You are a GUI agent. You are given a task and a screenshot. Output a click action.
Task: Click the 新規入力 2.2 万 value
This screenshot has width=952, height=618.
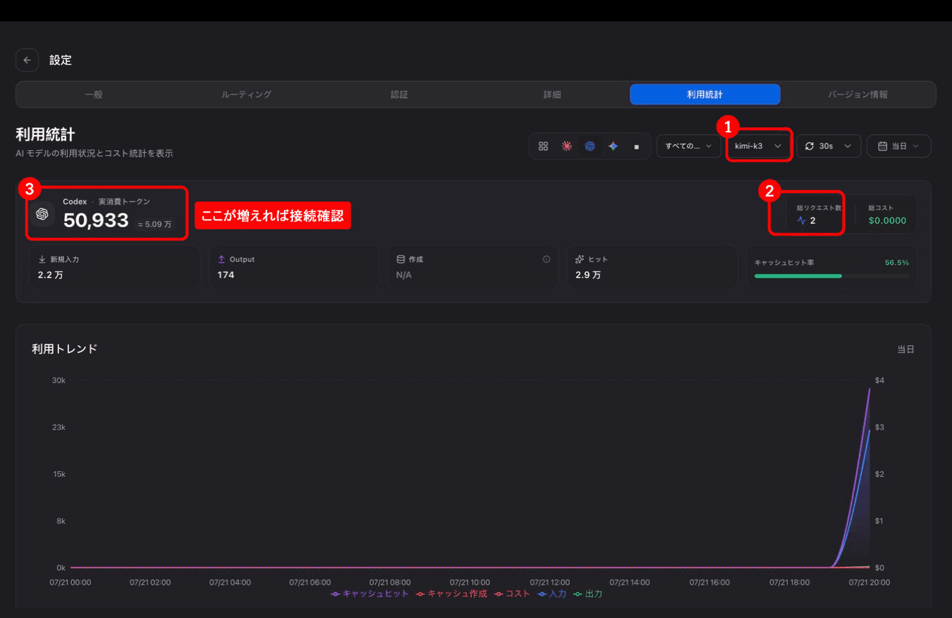(50, 275)
